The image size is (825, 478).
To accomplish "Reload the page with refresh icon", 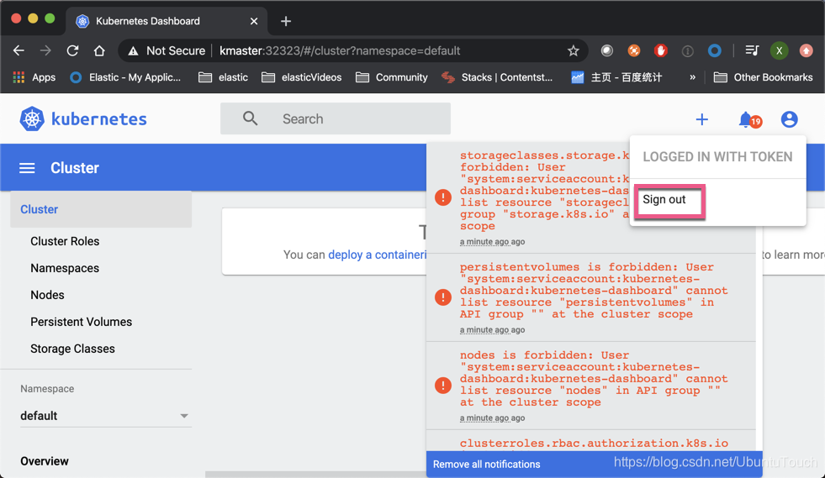I will pyautogui.click(x=72, y=50).
